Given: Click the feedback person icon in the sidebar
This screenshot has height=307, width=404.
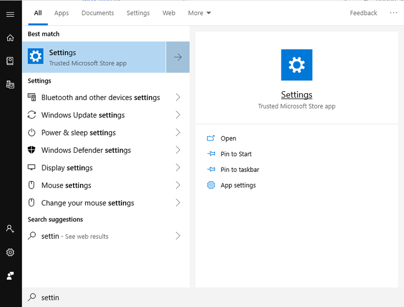Looking at the screenshot, I should click(x=11, y=276).
